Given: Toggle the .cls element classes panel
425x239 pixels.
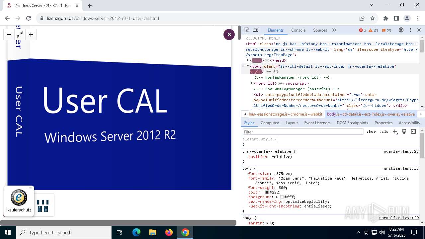Looking at the screenshot, I should pos(384,131).
